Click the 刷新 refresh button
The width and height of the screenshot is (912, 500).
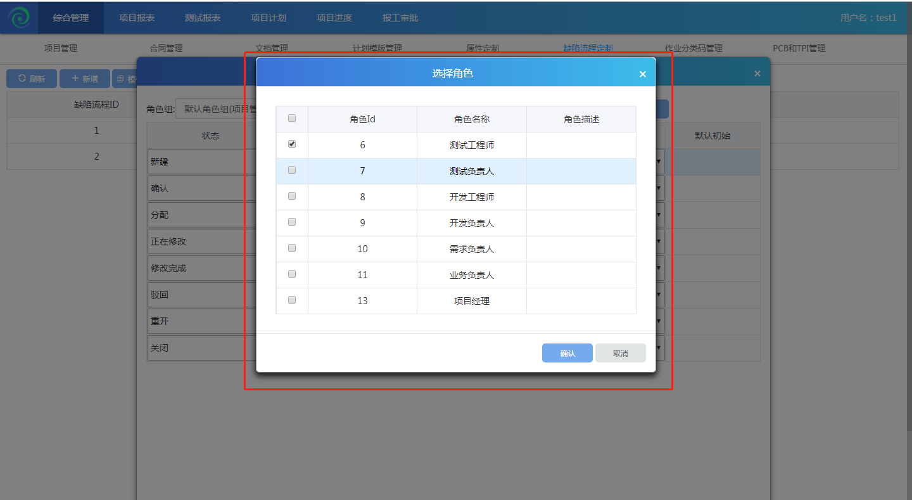pos(32,79)
